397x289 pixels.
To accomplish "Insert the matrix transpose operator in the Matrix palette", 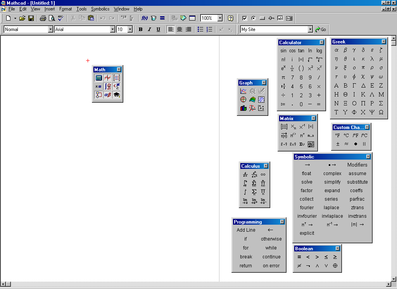I will [302, 135].
